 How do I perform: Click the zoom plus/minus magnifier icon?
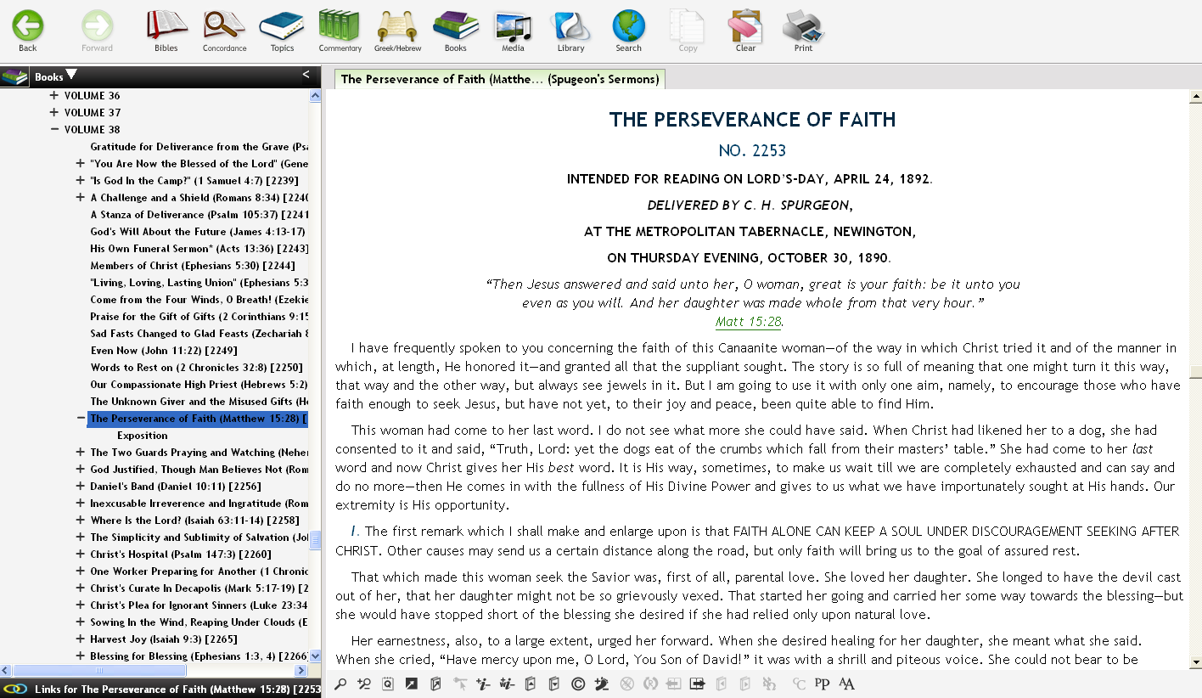point(364,684)
